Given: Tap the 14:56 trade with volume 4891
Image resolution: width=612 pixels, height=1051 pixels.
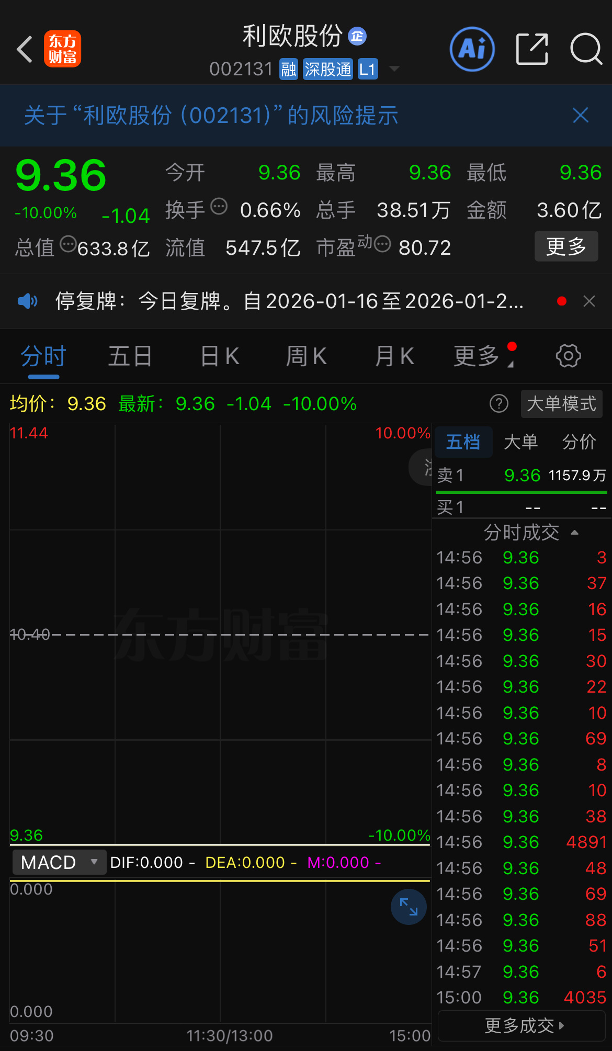Looking at the screenshot, I should (522, 842).
